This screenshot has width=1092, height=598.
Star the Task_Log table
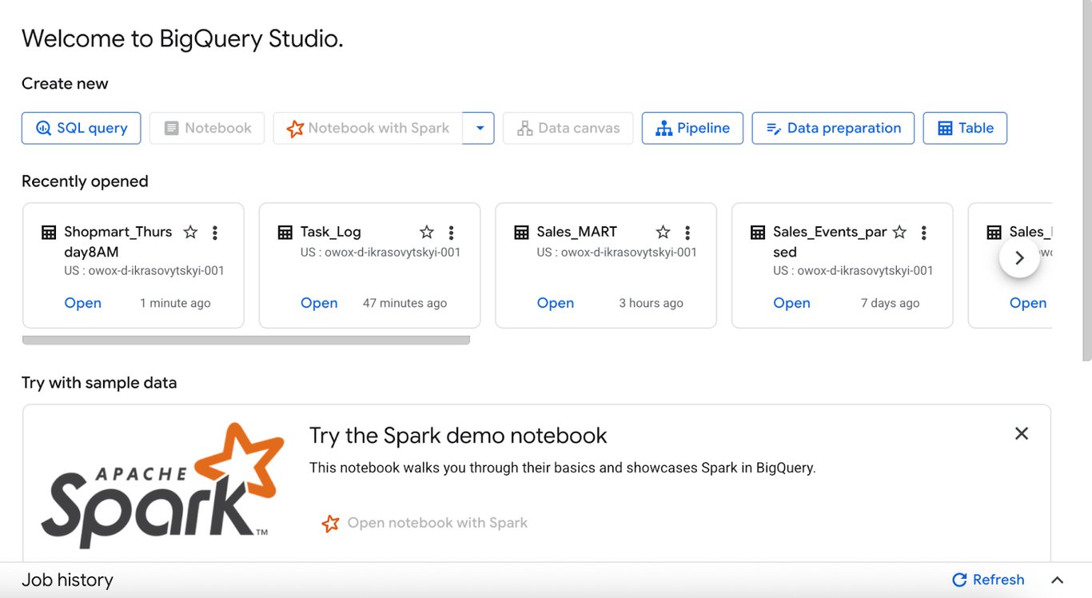tap(427, 232)
